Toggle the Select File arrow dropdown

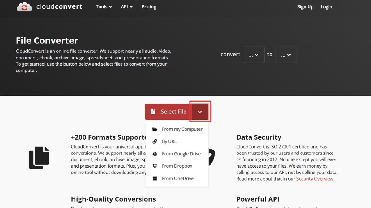(x=200, y=112)
